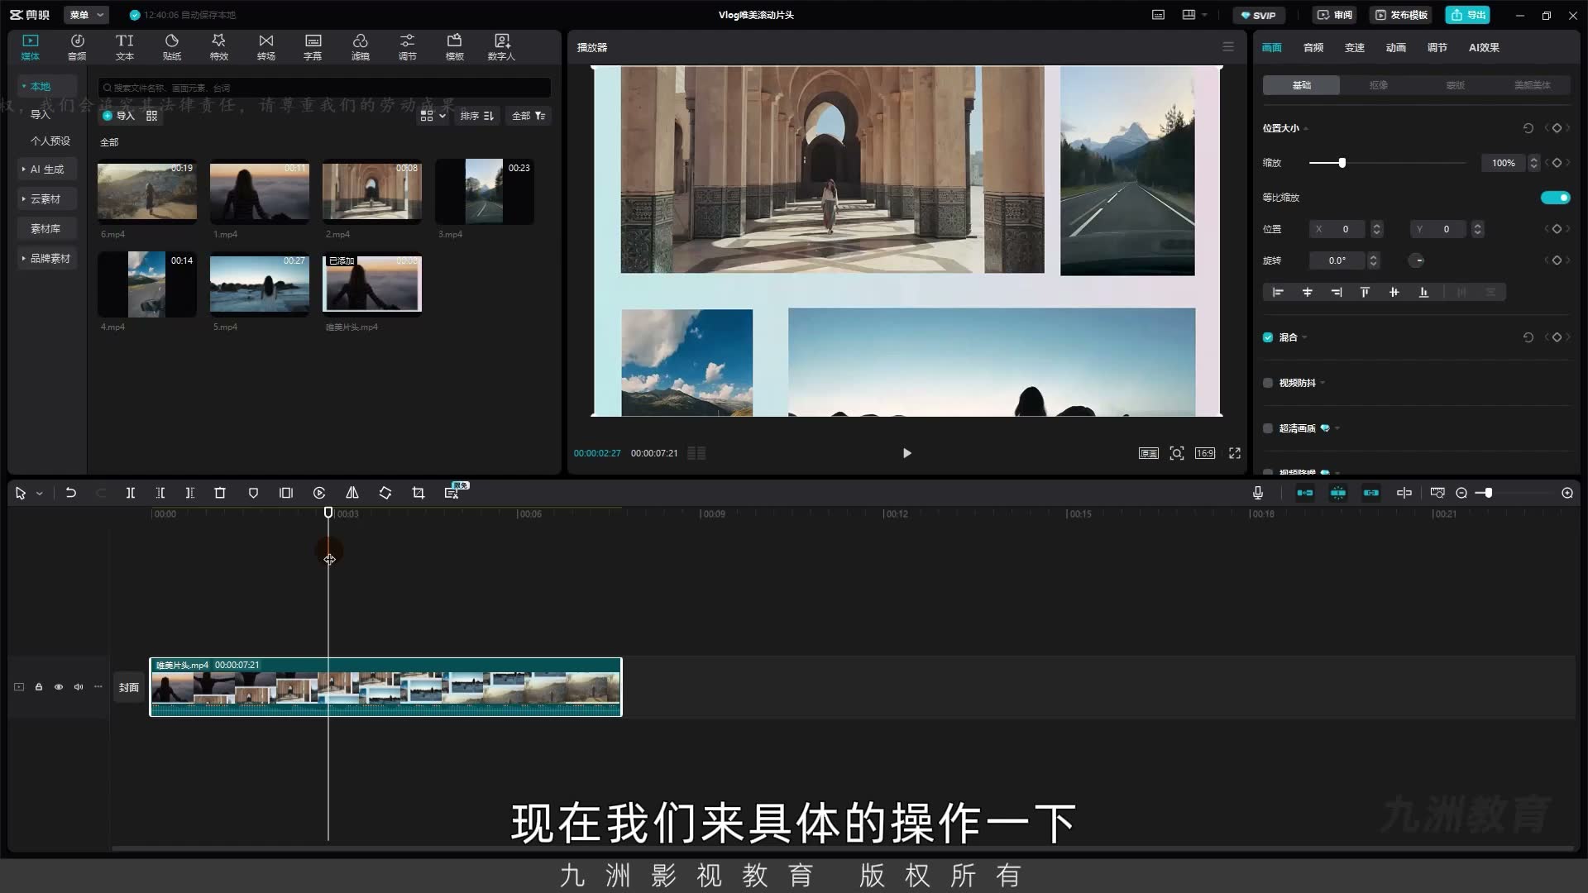Click the crop icon in timeline toolbar
1588x893 pixels.
[x=419, y=493]
